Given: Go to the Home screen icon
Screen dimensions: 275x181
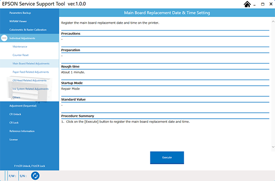Looking at the screenshot, I should tap(247, 4).
